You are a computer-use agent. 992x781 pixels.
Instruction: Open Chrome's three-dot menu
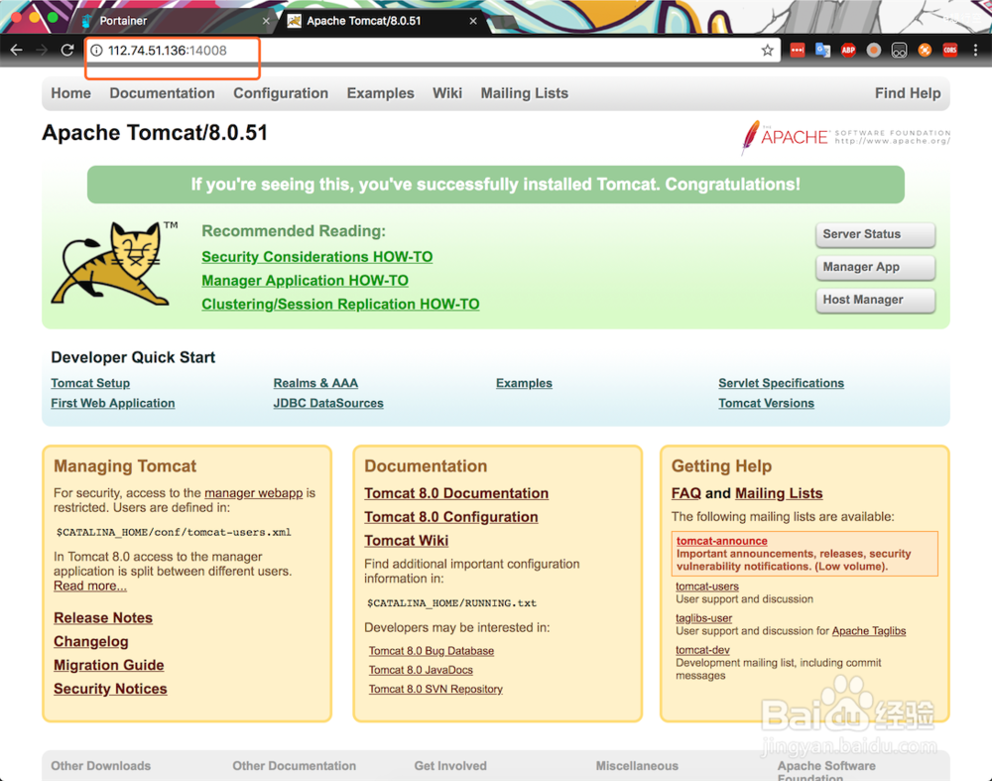975,50
